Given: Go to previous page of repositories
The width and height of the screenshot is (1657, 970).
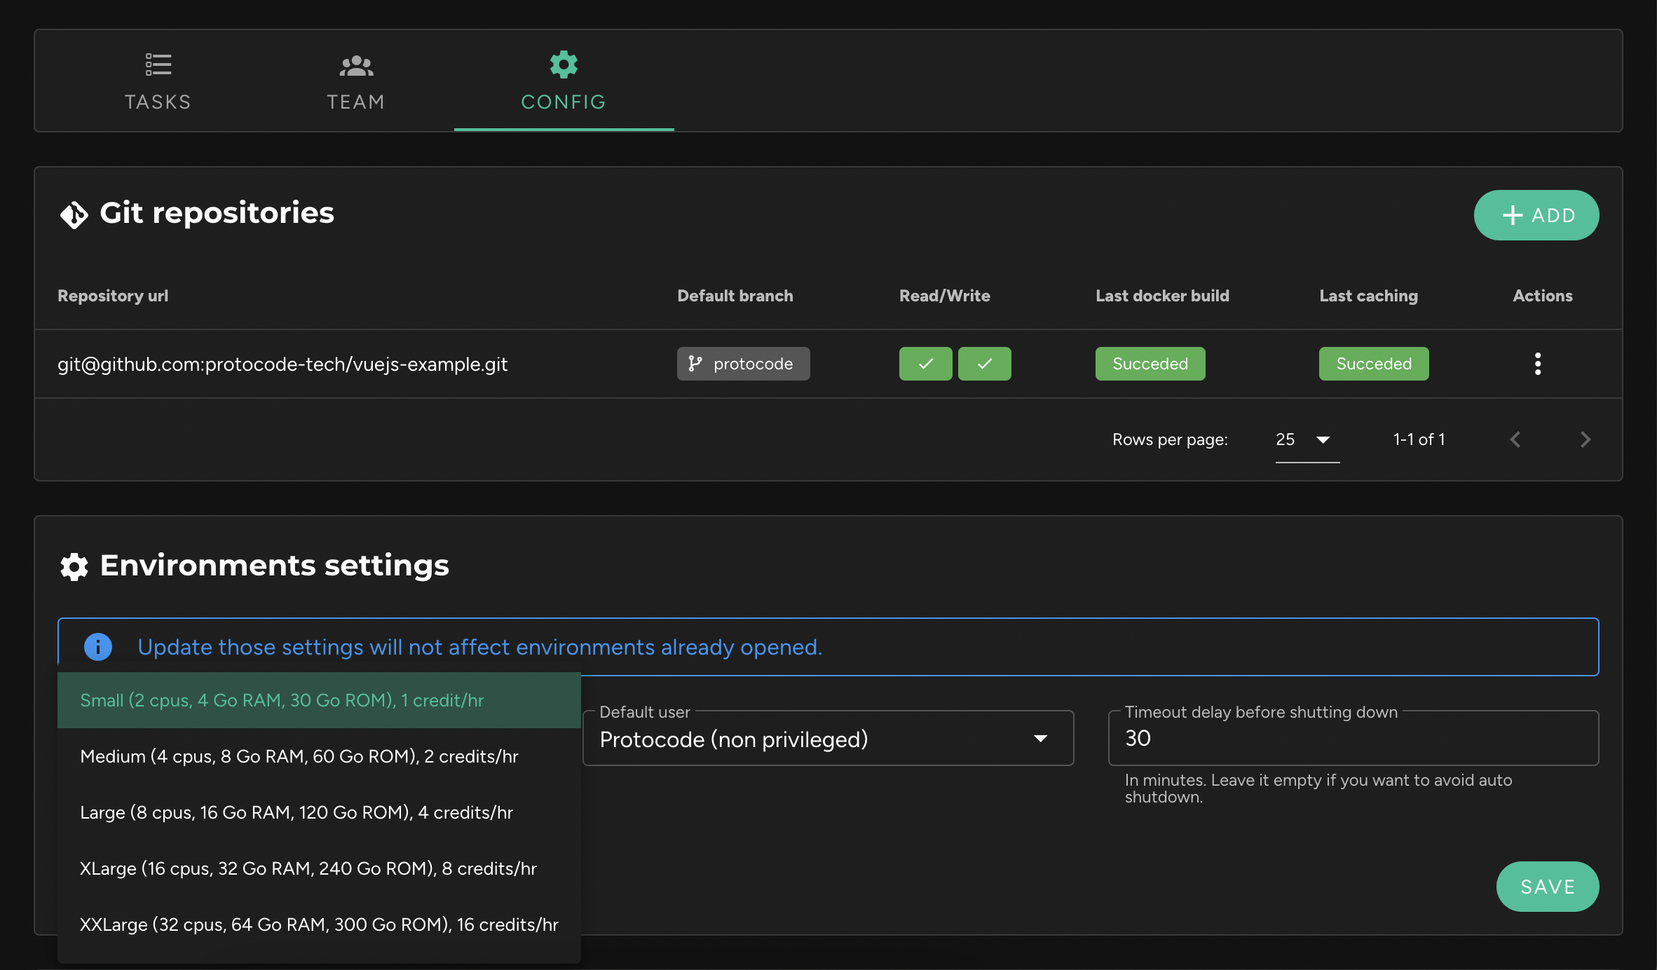Looking at the screenshot, I should [x=1515, y=439].
